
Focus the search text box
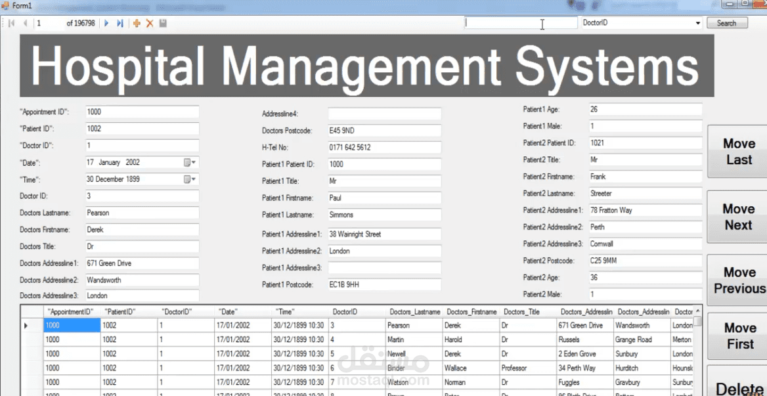click(521, 23)
